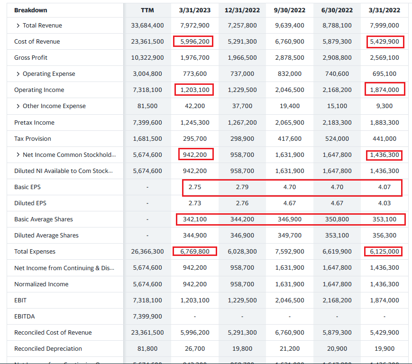The image size is (412, 364).
Task: Click Basic Average Shares value 346,900
Action: 289,219
